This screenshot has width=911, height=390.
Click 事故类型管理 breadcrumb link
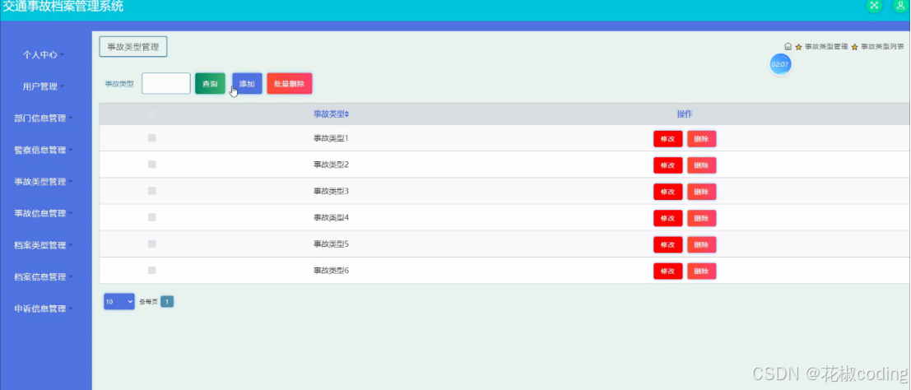[825, 47]
